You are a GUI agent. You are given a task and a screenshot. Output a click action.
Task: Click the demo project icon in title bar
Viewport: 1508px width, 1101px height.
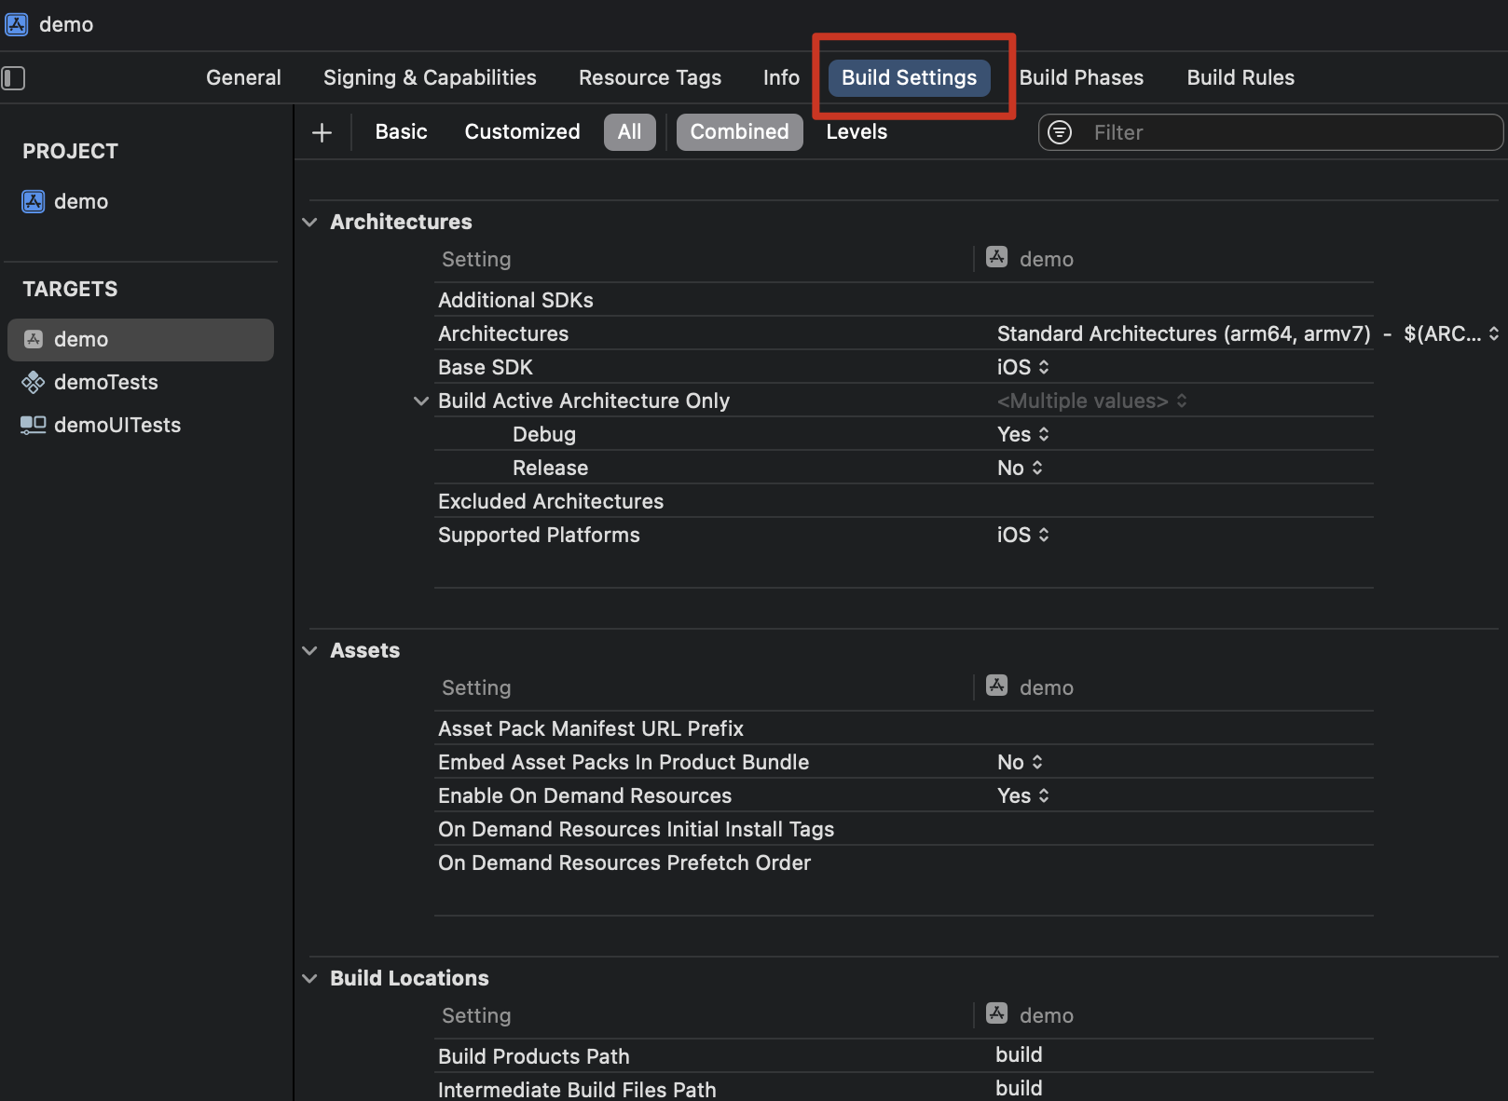pos(17,24)
